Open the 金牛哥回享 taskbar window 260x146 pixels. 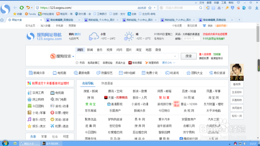tap(51, 143)
